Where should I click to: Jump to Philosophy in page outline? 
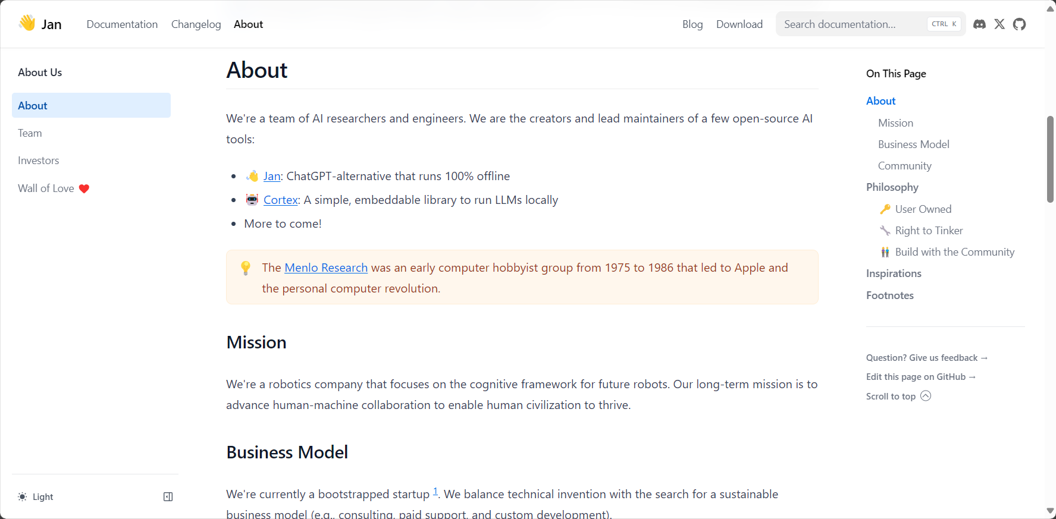892,187
